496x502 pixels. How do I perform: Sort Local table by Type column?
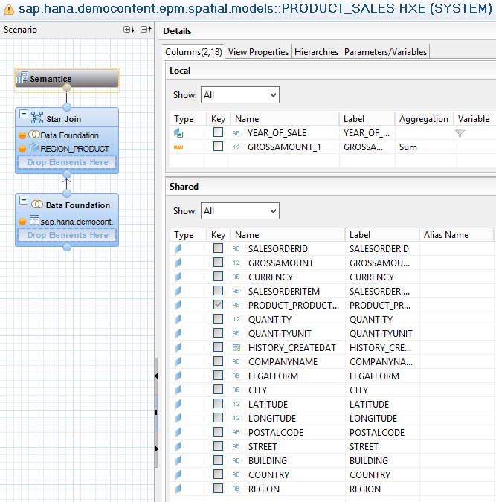click(188, 119)
